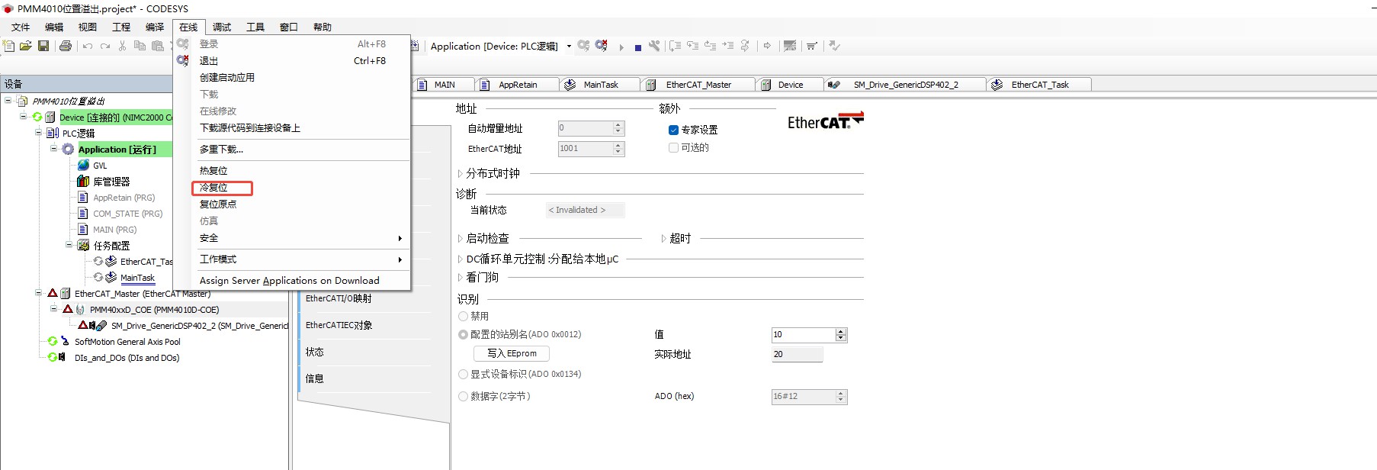
Task: Expand the 看门狗 section
Action: (460, 277)
